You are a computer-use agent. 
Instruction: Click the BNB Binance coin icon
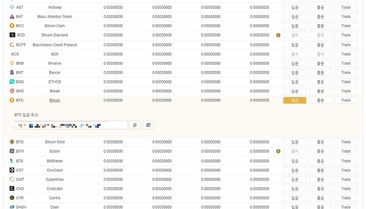(x=12, y=63)
